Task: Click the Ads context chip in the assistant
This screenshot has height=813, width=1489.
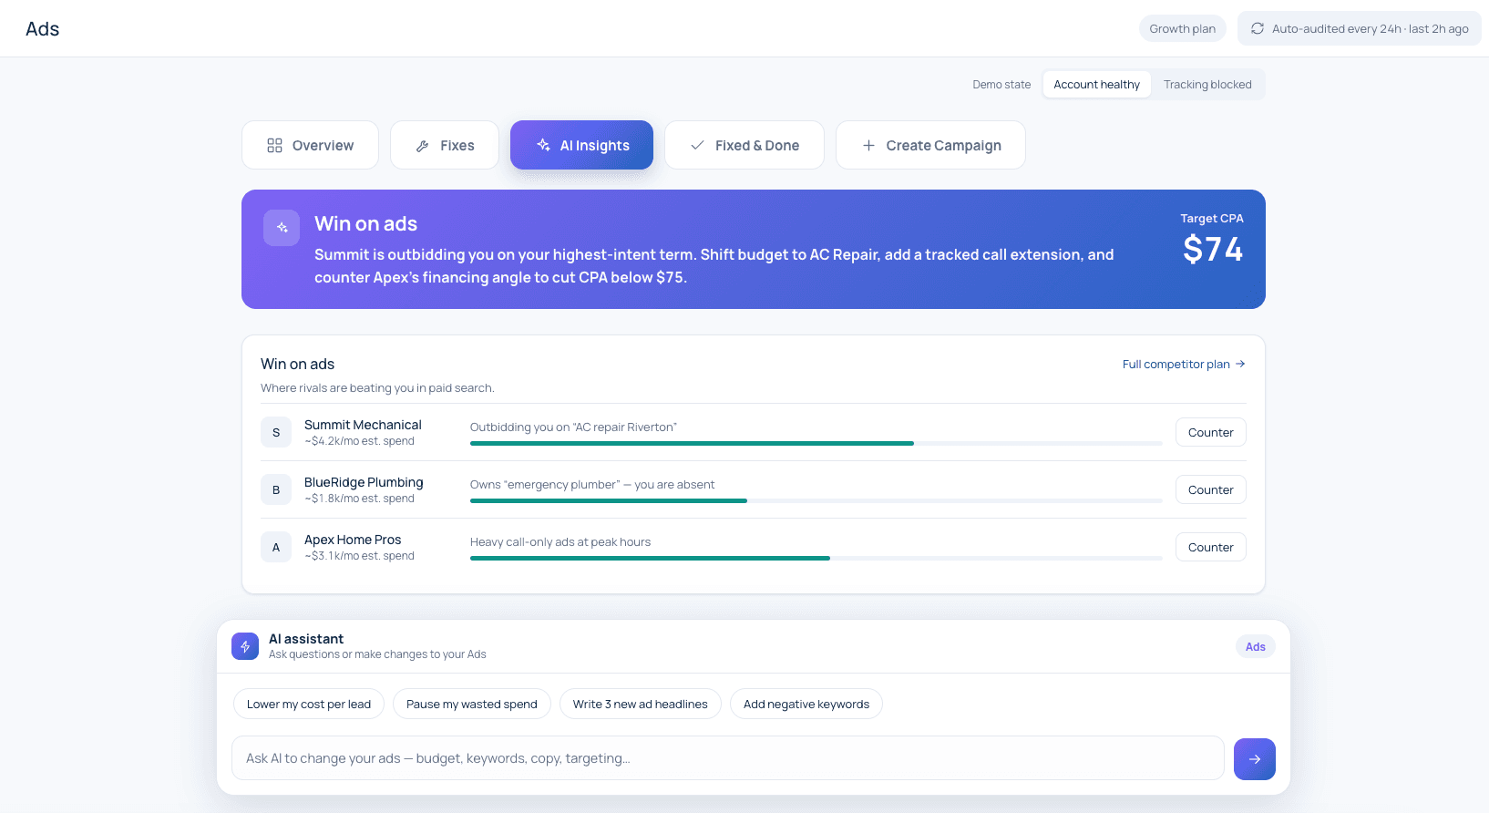Action: pyautogui.click(x=1256, y=646)
